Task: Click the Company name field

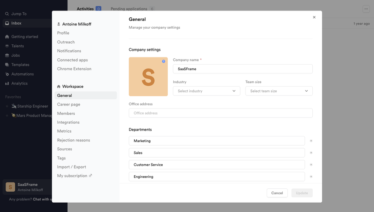Action: pos(243,69)
